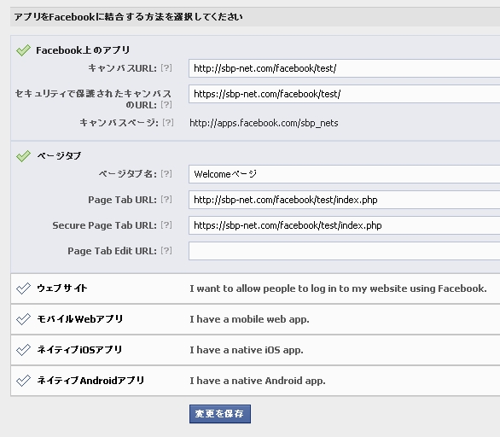Click the Secure Page Tab URL field
This screenshot has height=437, width=500.
344,225
